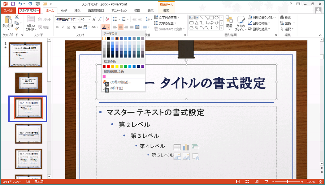Insert a text box from shapes gallery
Image resolution: width=325 pixels, height=185 pixels.
(x=191, y=18)
